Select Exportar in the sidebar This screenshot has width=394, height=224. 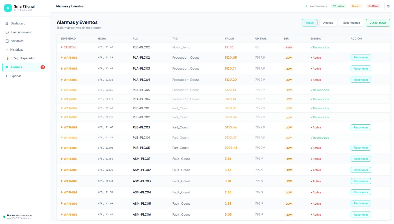pyautogui.click(x=25, y=76)
